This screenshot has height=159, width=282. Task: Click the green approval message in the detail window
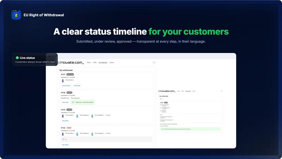coord(190,129)
